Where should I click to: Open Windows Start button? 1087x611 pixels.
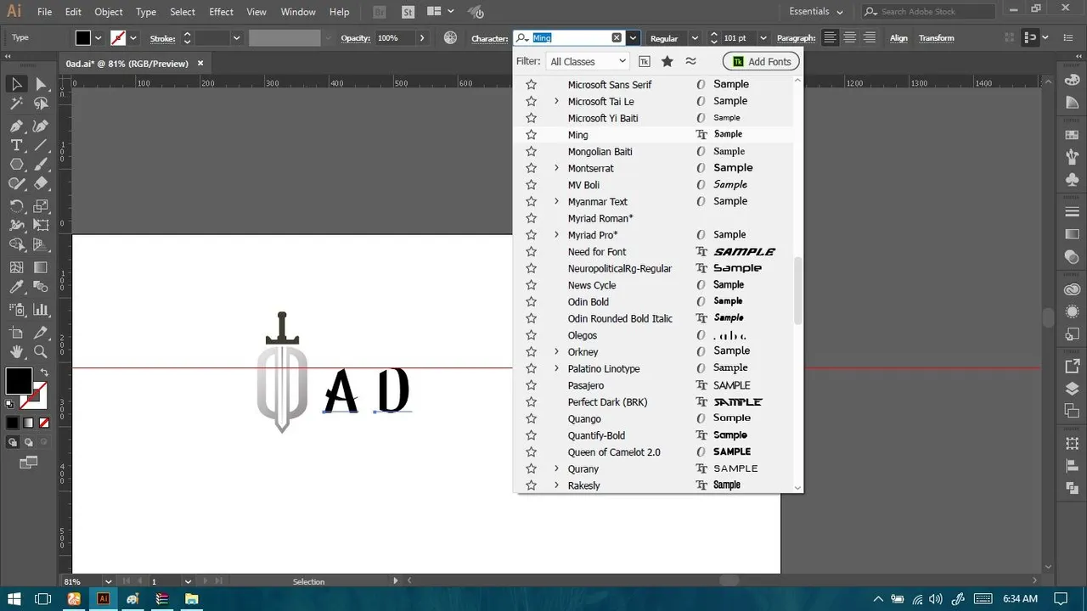click(14, 598)
